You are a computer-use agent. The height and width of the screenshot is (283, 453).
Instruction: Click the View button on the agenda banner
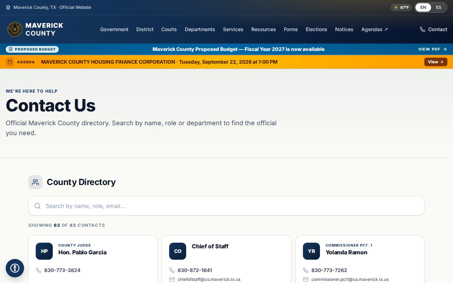coord(436,62)
